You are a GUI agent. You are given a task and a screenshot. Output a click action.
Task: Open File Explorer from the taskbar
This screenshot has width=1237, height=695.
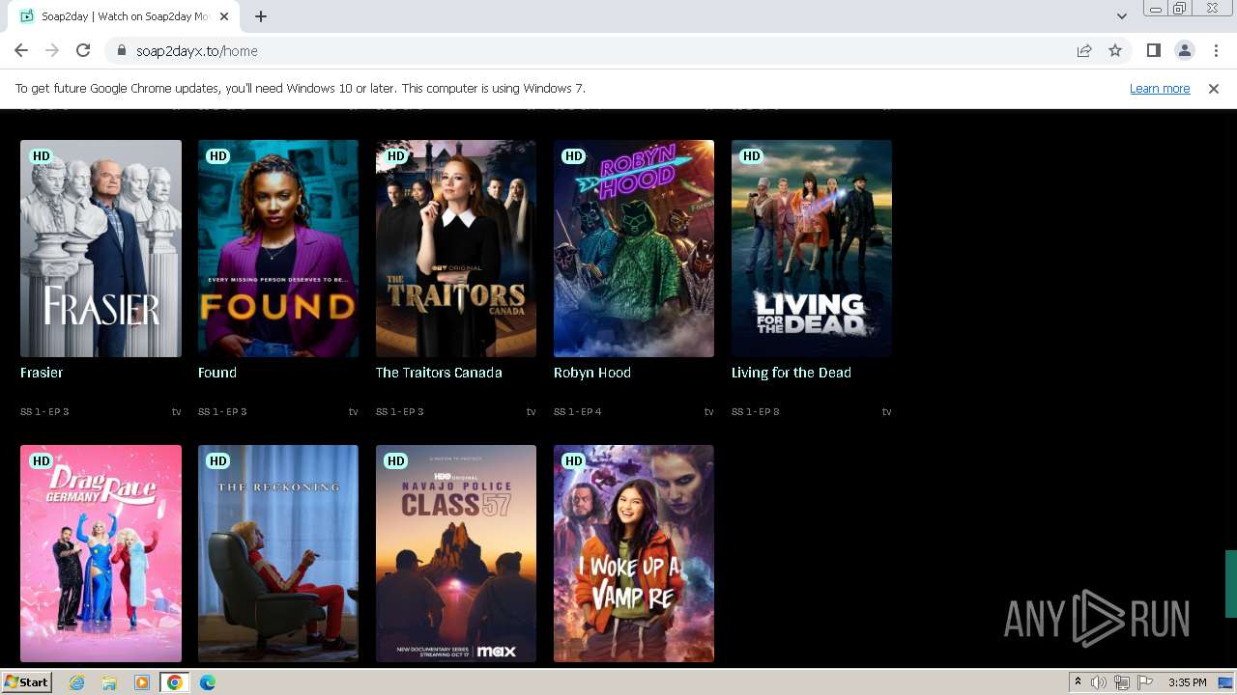[109, 682]
